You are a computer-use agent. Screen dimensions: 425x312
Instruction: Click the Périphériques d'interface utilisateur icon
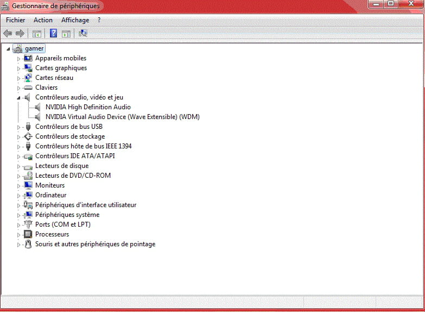(28, 205)
